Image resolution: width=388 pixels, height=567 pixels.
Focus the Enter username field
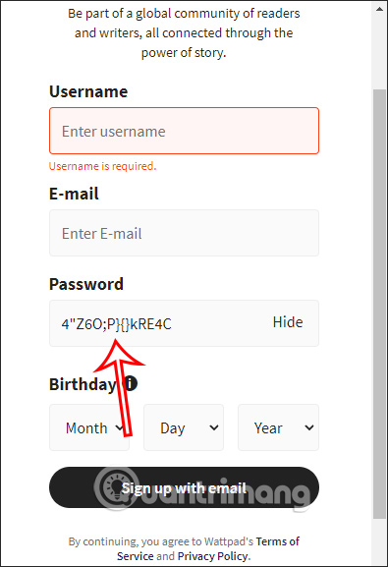(184, 131)
